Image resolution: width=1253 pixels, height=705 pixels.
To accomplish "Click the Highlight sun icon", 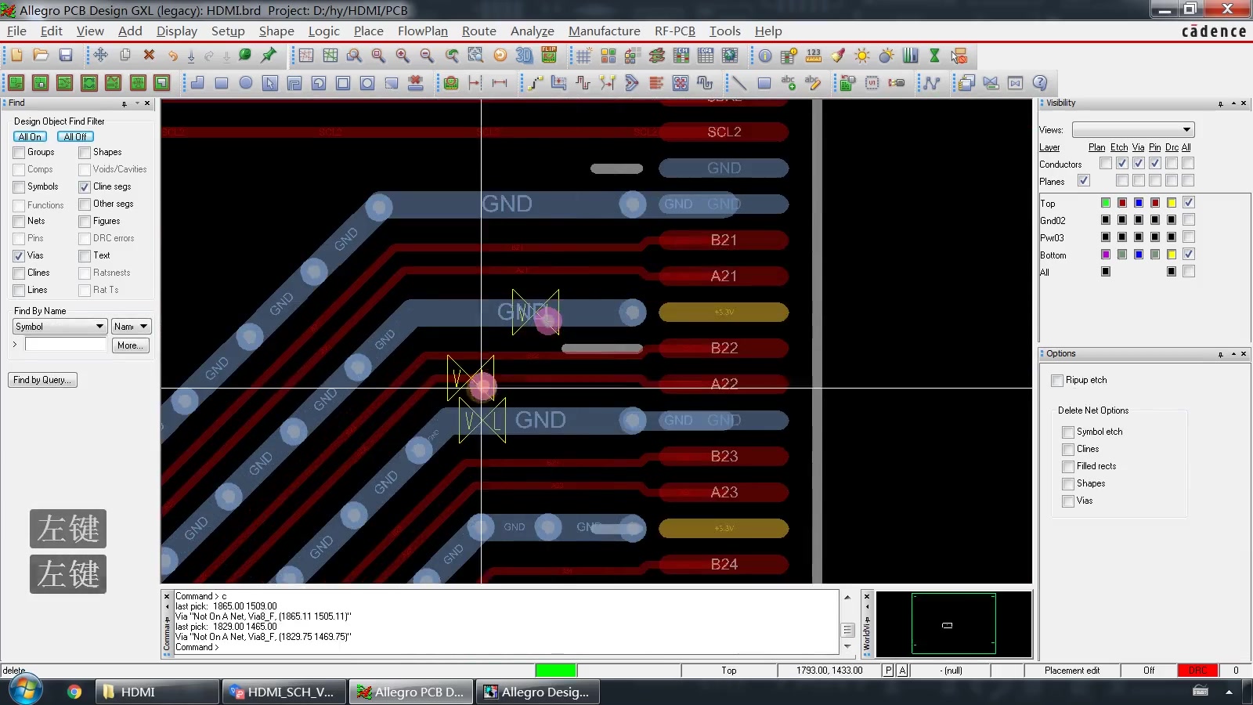I will click(862, 56).
